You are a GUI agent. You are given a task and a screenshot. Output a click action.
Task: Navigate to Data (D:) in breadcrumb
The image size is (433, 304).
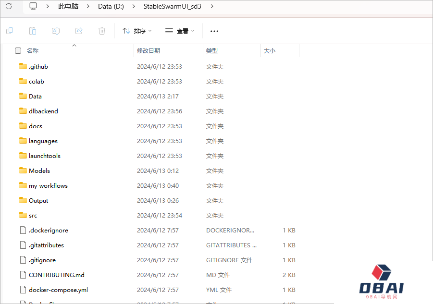tap(111, 6)
